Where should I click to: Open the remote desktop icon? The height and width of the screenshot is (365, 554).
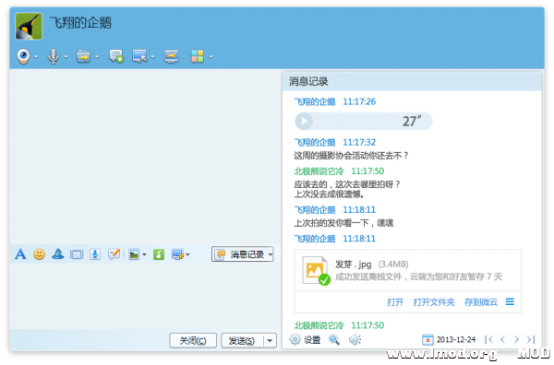click(140, 56)
